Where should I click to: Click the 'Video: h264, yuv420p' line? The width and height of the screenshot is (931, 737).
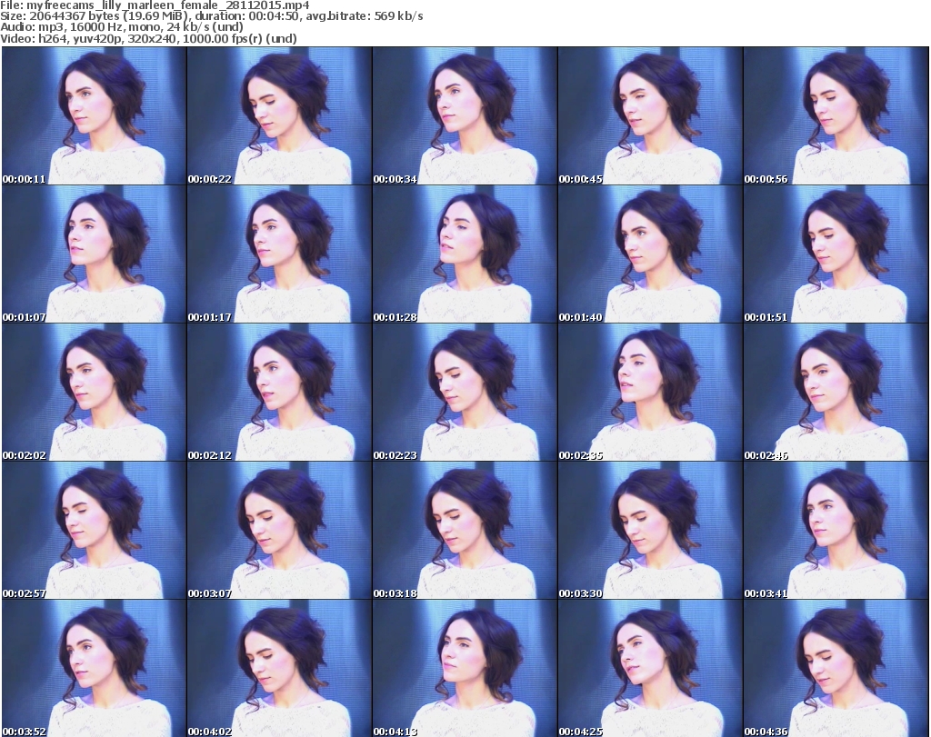click(x=148, y=38)
